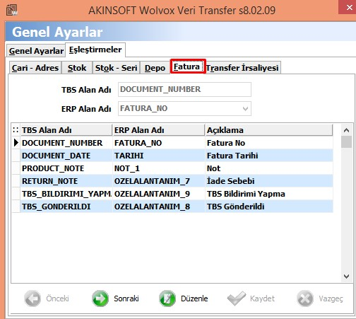The width and height of the screenshot is (356, 319).
Task: Click the Kaydet button label
Action: pos(262,298)
